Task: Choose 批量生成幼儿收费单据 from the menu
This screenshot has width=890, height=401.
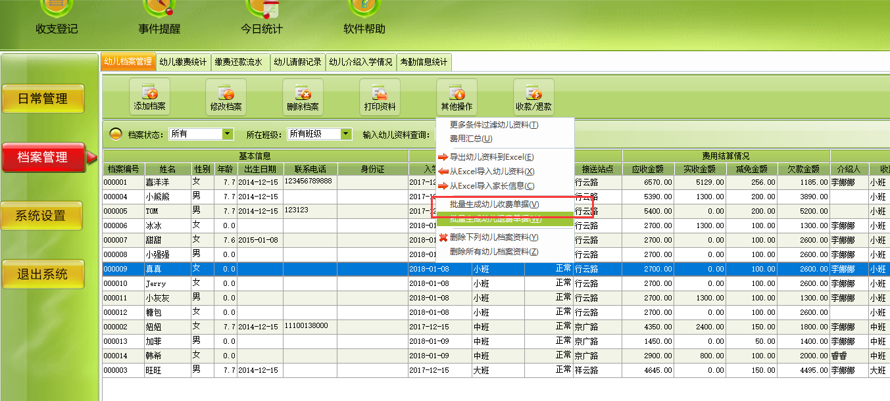Action: (493, 204)
